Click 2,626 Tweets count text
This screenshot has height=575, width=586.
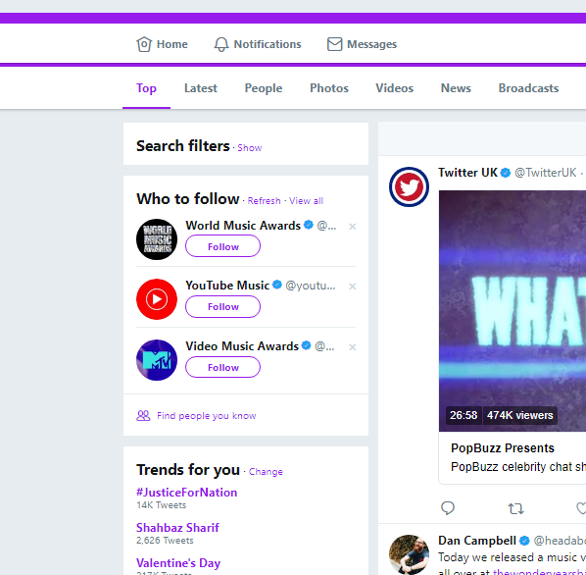tap(165, 541)
